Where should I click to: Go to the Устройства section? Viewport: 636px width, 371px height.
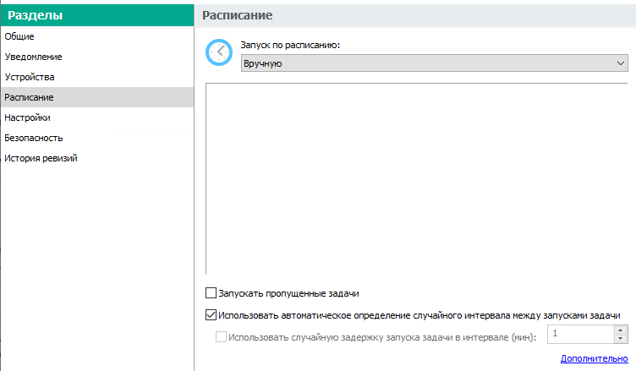click(x=97, y=77)
